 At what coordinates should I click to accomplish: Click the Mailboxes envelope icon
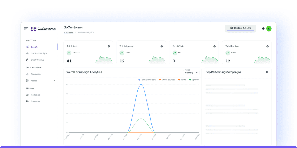(27, 95)
